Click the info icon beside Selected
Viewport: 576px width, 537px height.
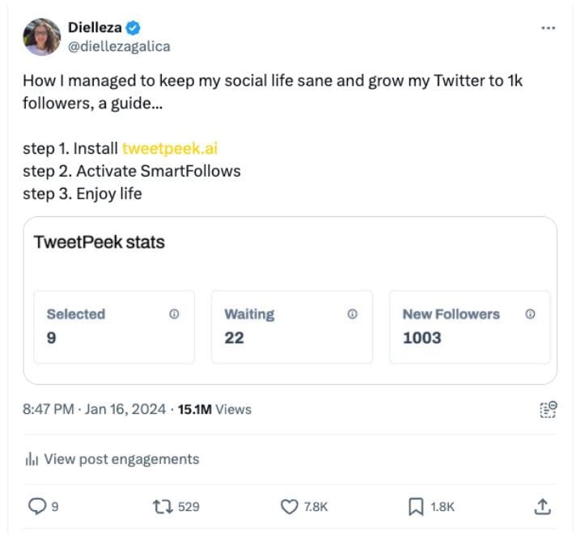tap(174, 314)
